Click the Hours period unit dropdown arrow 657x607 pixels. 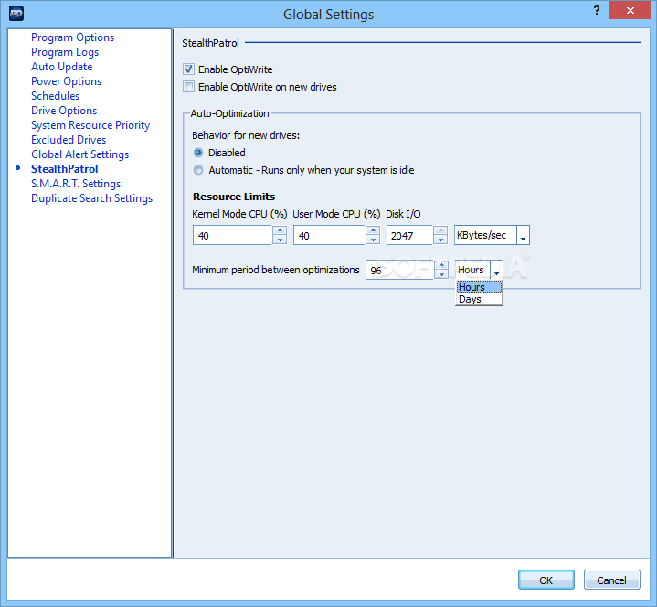tap(496, 270)
